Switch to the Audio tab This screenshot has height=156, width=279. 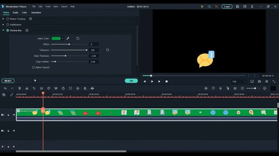point(15,13)
